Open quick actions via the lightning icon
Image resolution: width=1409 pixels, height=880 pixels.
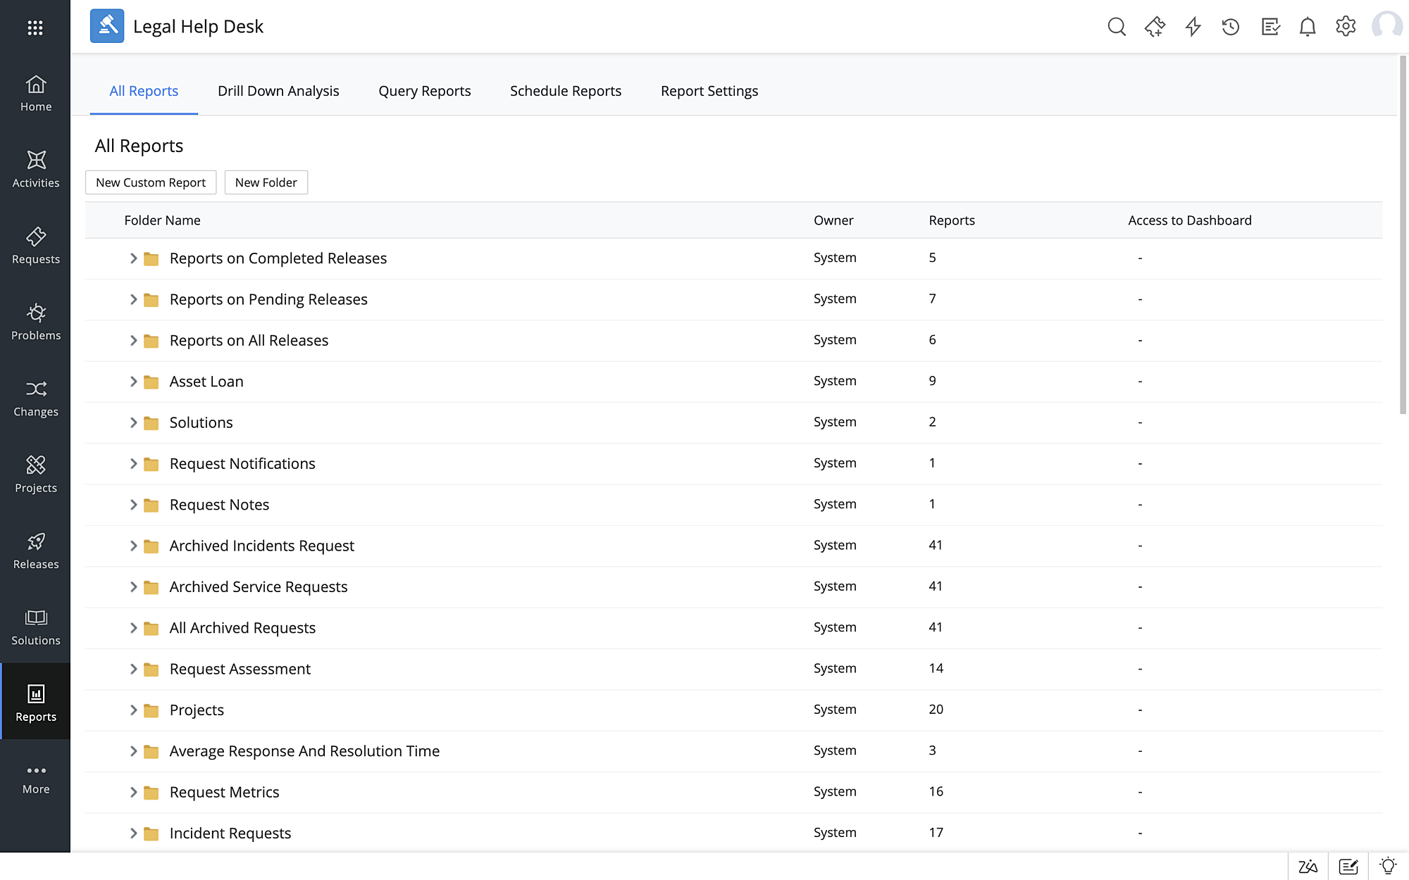click(x=1193, y=26)
